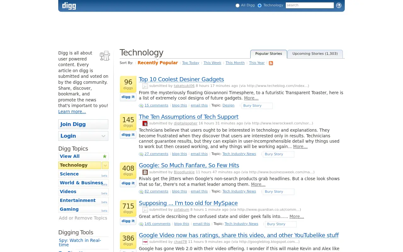Click digg it under 96 diggs

point(128,97)
